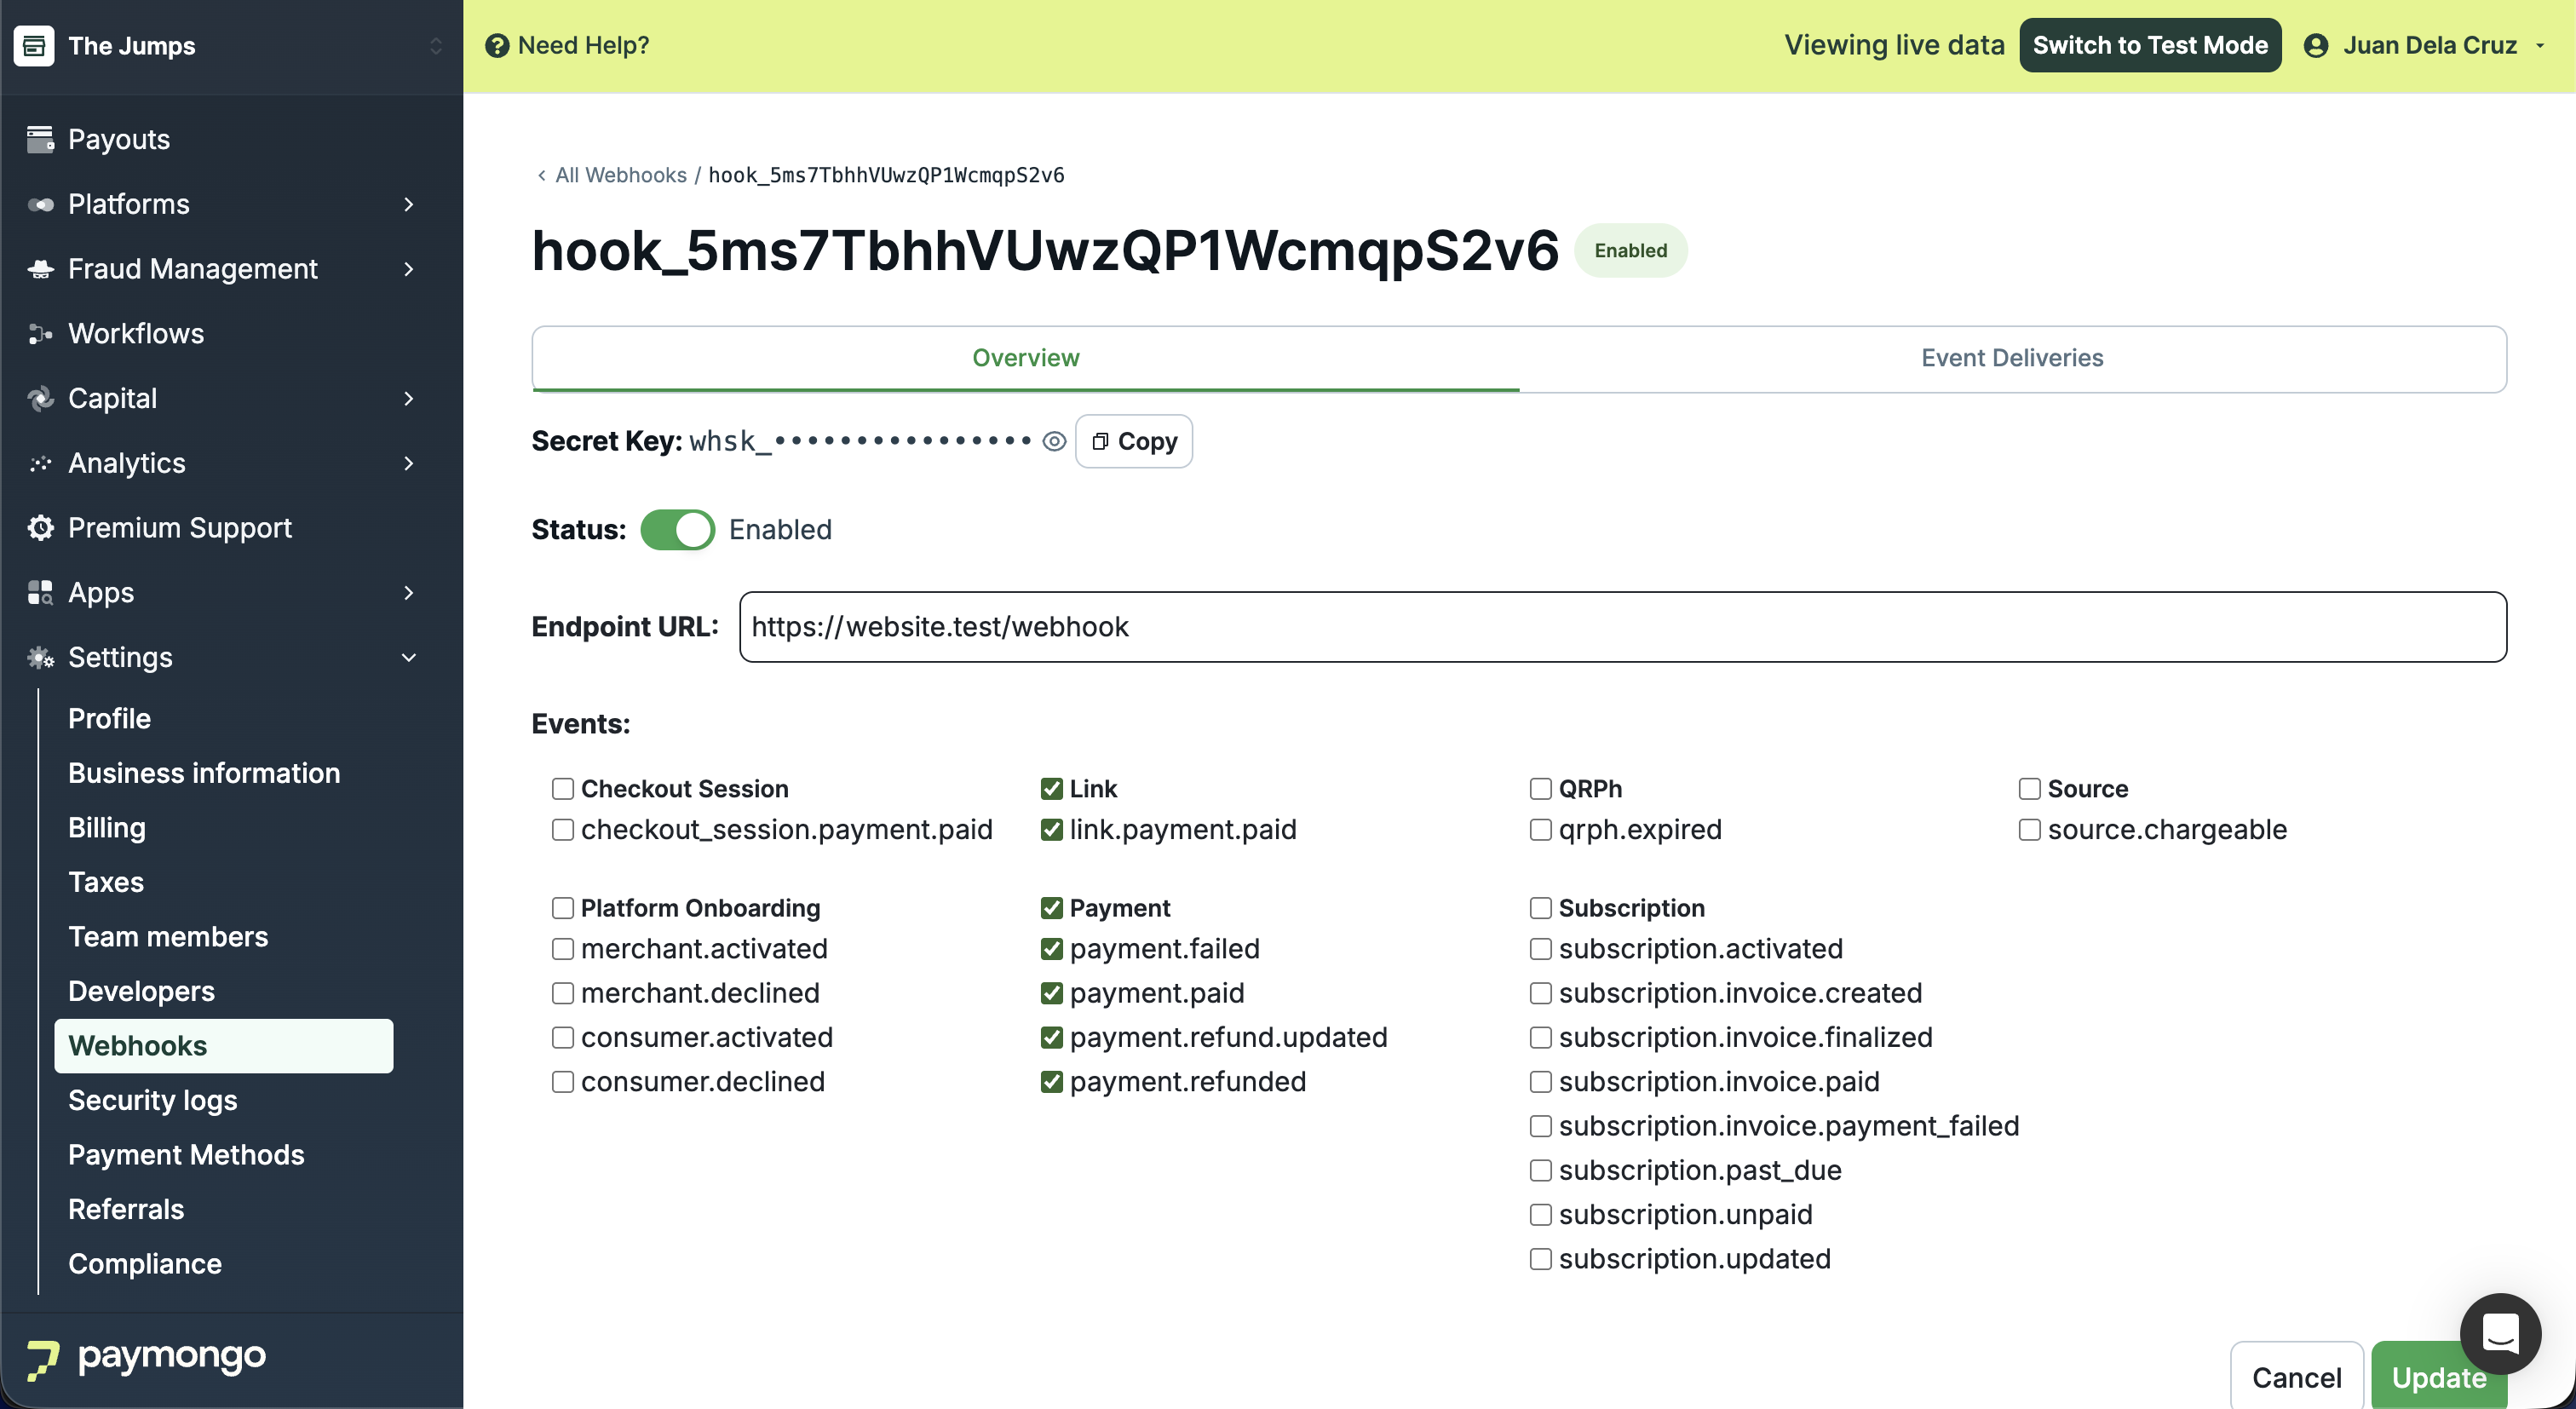Open the chat support bubble icon

[x=2500, y=1333]
